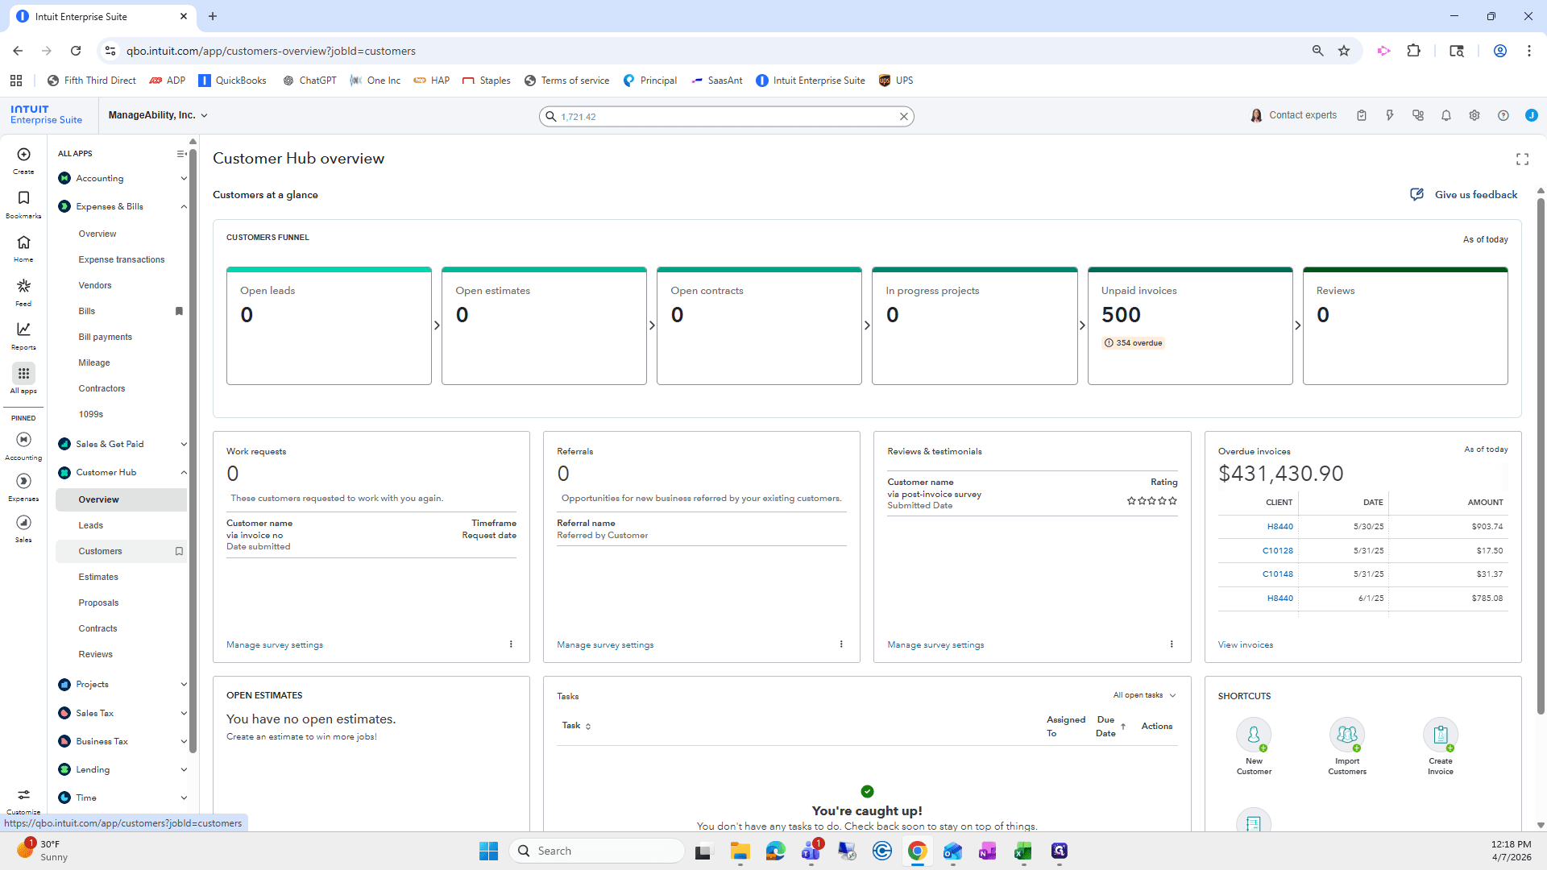The image size is (1547, 870).
Task: Open Excel from Windows taskbar
Action: click(1023, 851)
